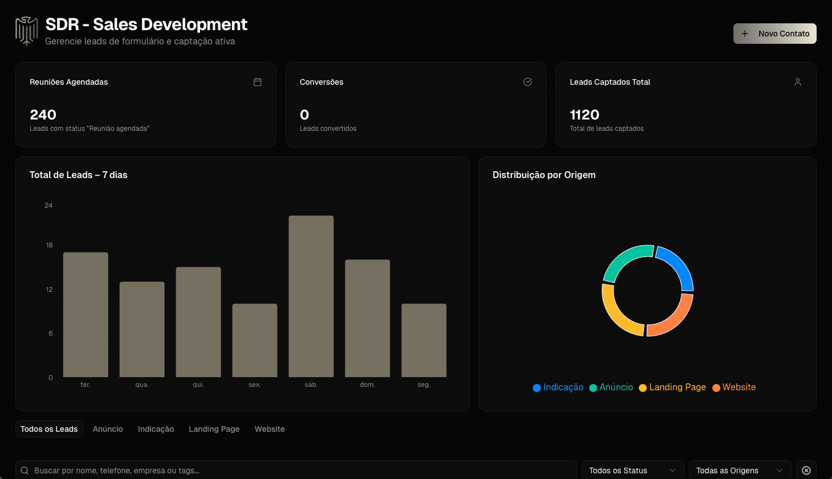Click the blue Indicação donut segment
Screen dimensions: 832x479
[678, 265]
